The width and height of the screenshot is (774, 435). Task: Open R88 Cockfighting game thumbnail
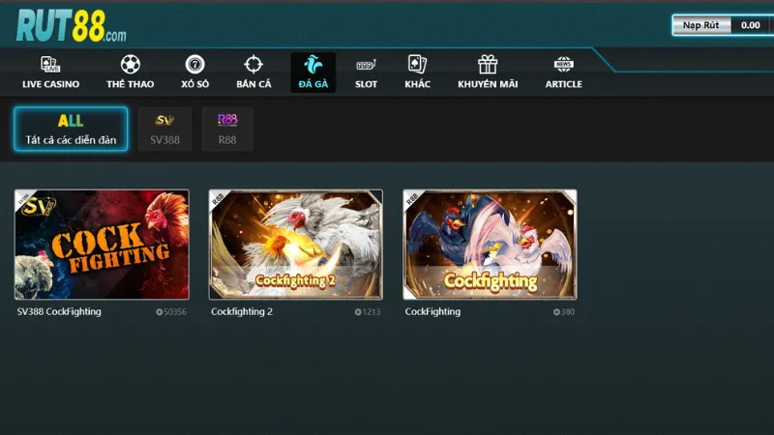(x=490, y=245)
